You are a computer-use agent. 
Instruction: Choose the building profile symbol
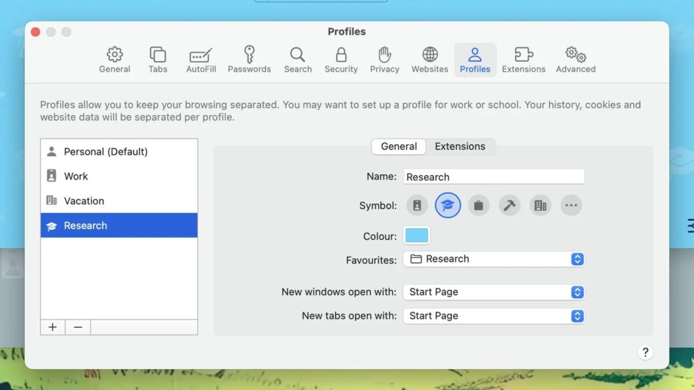coord(540,205)
